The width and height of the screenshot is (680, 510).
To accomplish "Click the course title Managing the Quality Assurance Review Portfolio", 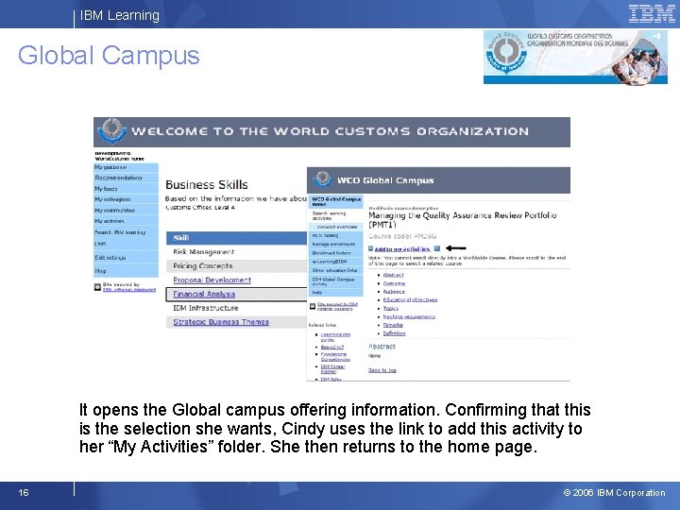I will (x=462, y=219).
